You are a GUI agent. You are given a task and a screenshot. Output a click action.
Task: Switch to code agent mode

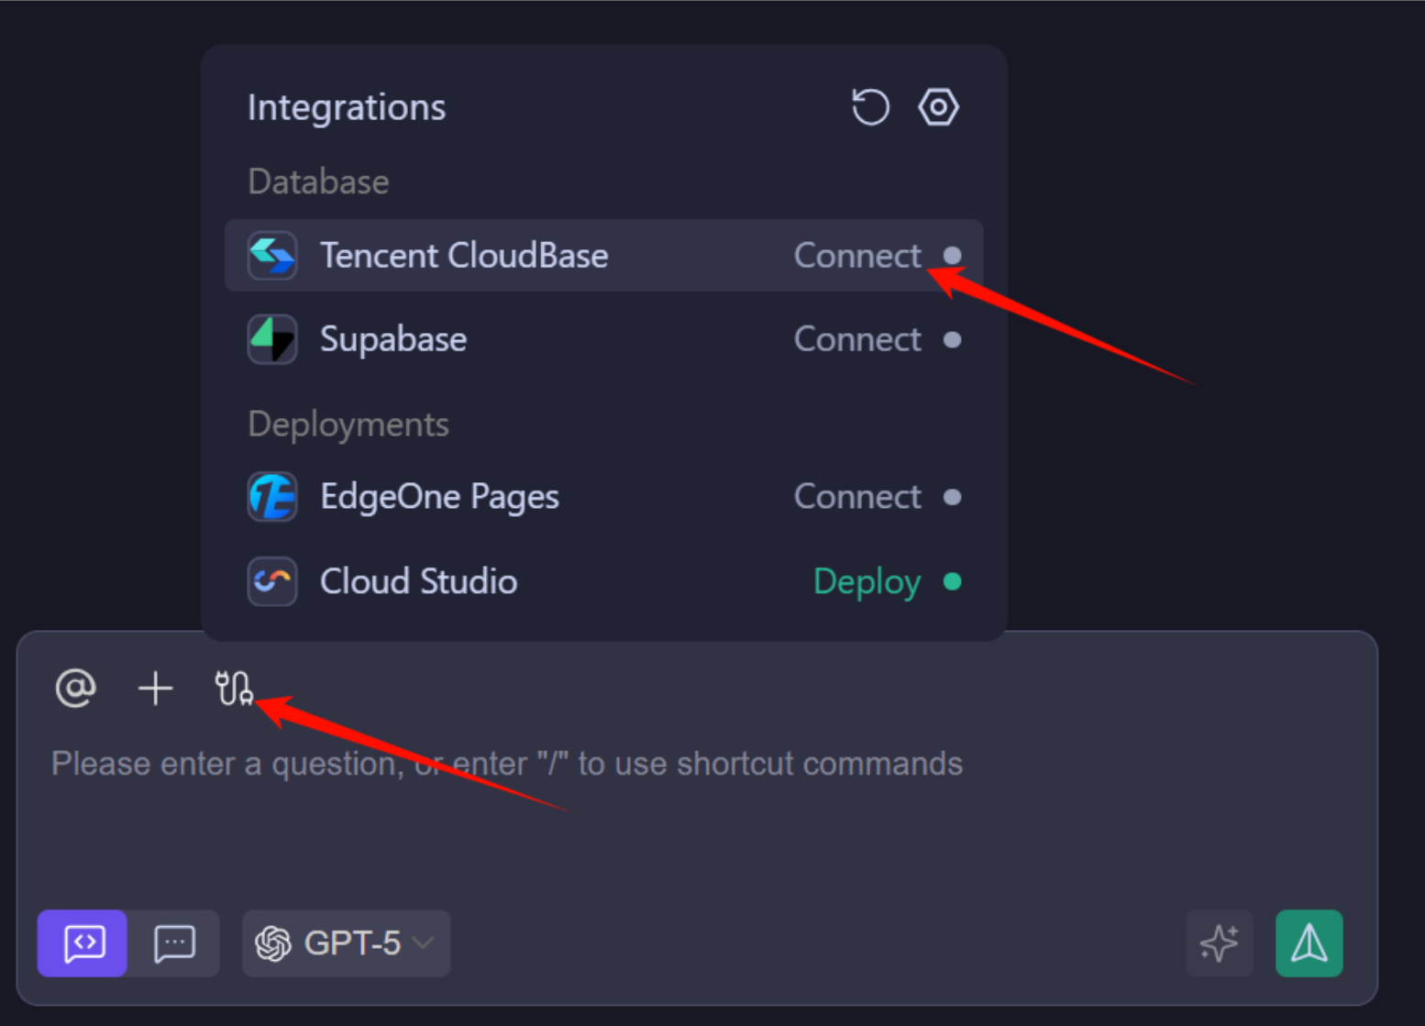coord(83,943)
